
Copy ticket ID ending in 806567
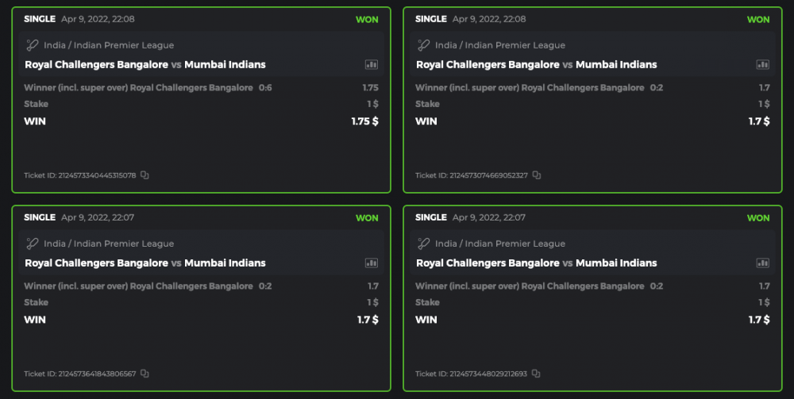(x=145, y=374)
